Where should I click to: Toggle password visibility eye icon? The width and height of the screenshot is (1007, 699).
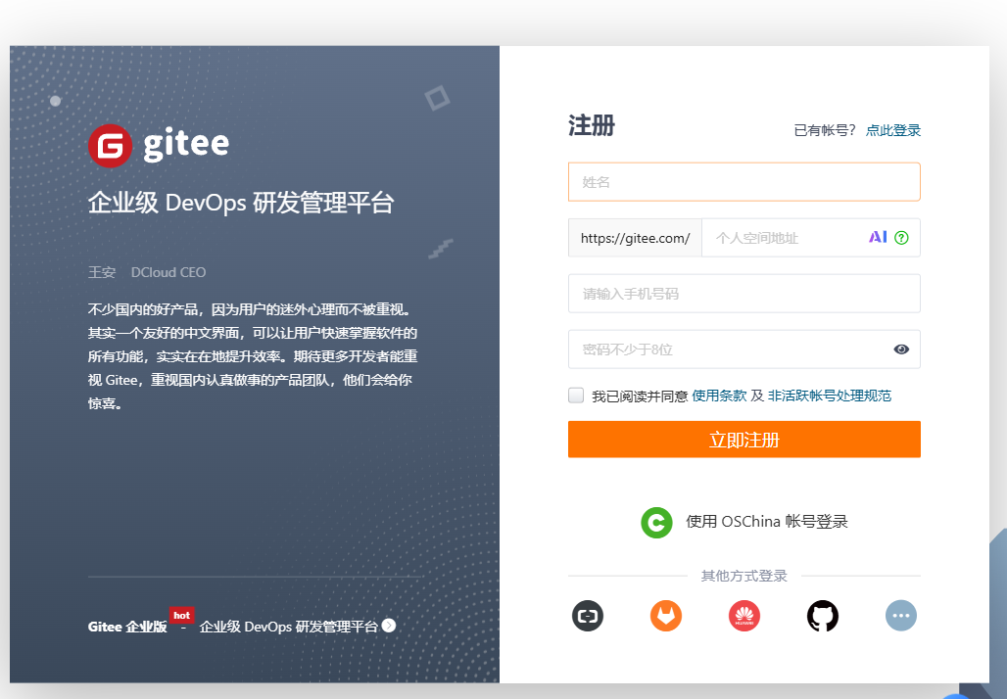pos(901,349)
